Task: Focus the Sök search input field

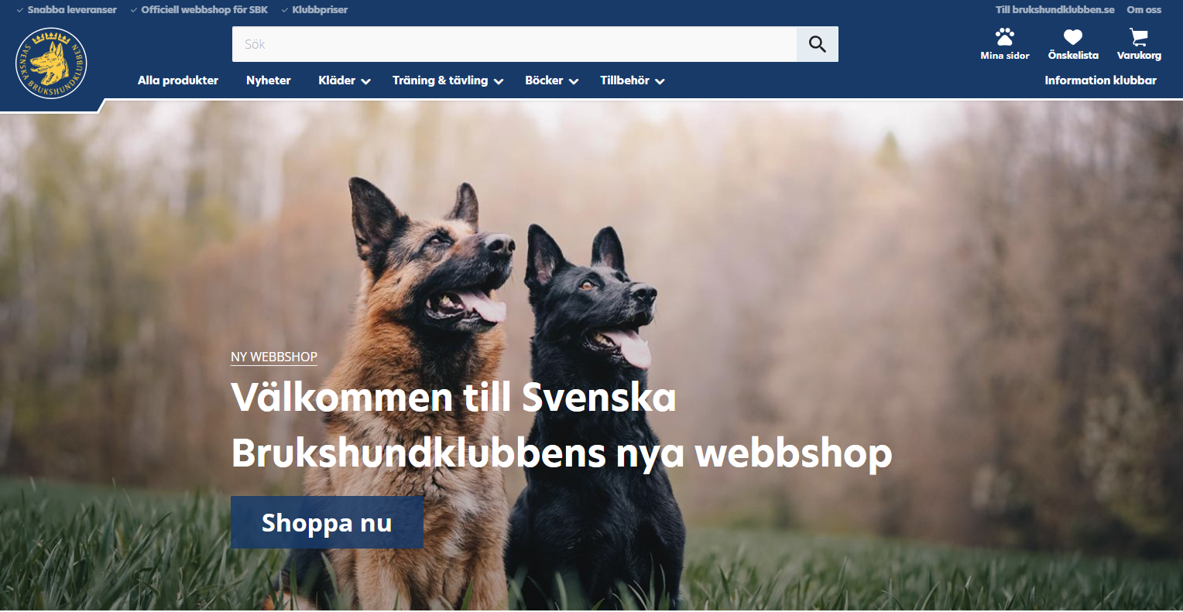Action: coord(514,44)
